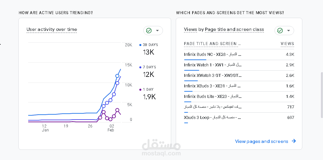Click the VIEWS column header
The width and height of the screenshot is (323, 160).
(x=287, y=44)
